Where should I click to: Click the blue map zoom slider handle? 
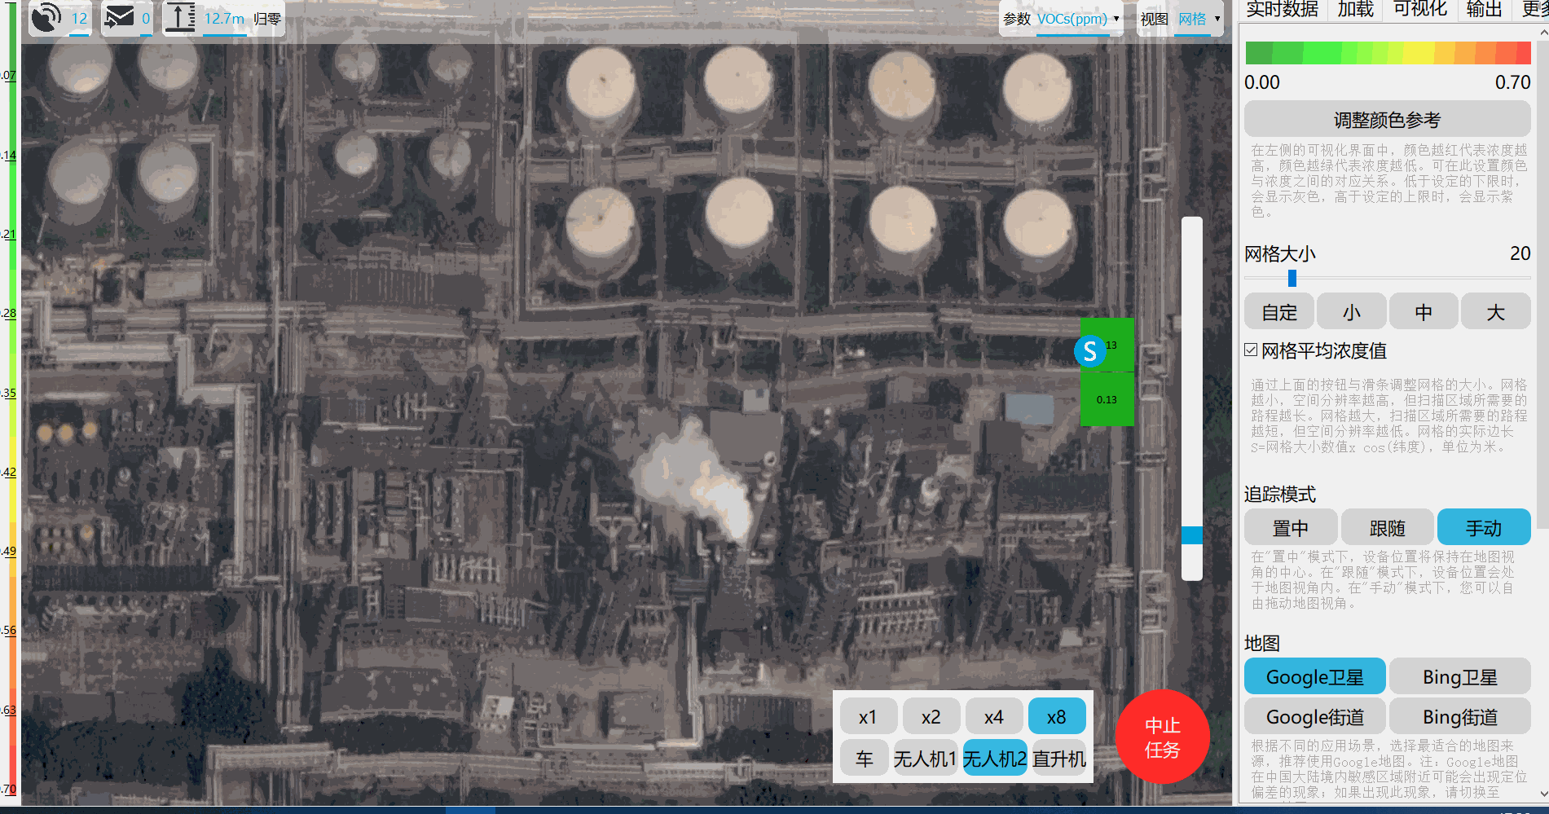point(1192,535)
